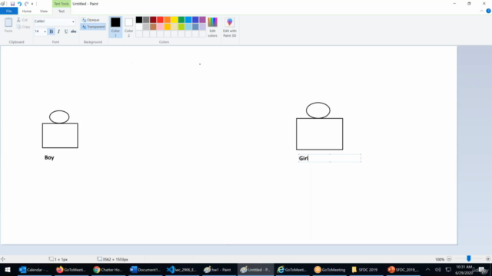Click the Paste button
Viewport: 492px width, 276px height.
pos(8,25)
